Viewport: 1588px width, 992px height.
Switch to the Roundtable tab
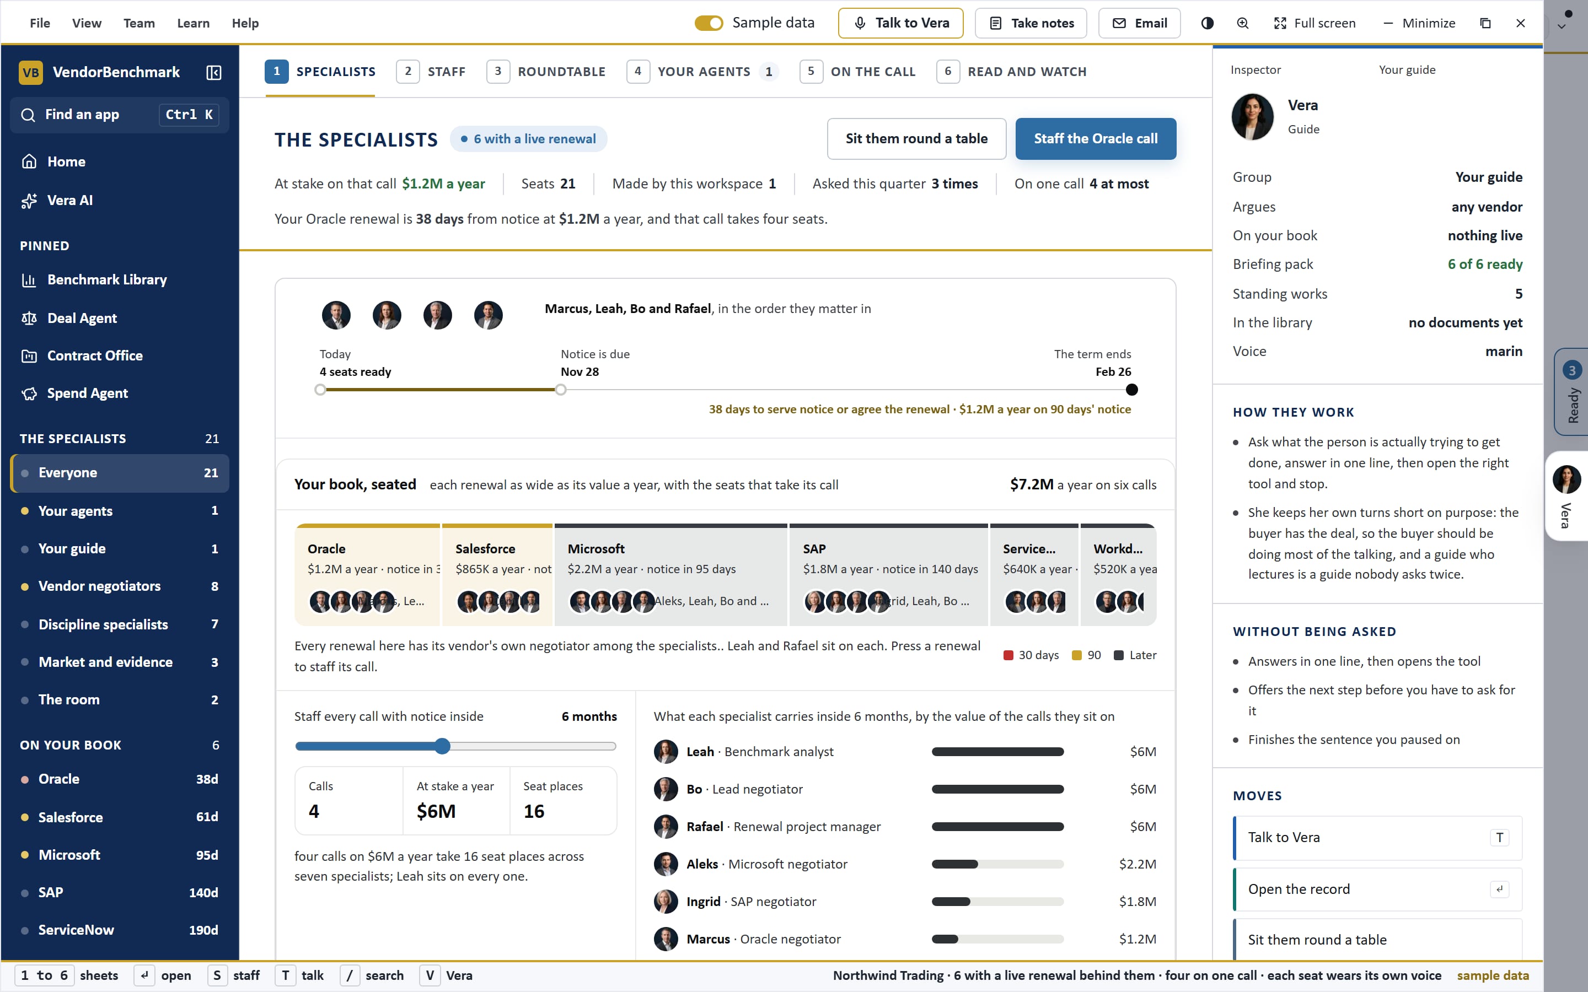tap(546, 72)
